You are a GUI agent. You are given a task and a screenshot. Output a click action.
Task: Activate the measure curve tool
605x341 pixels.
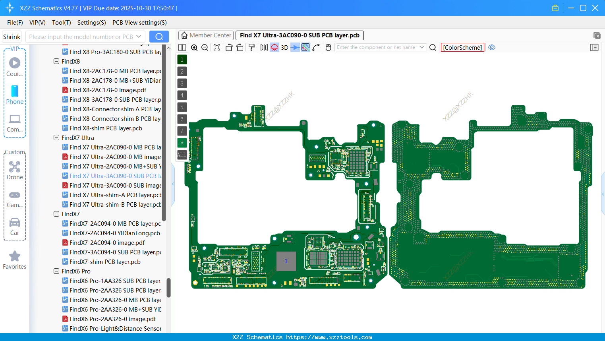click(316, 47)
